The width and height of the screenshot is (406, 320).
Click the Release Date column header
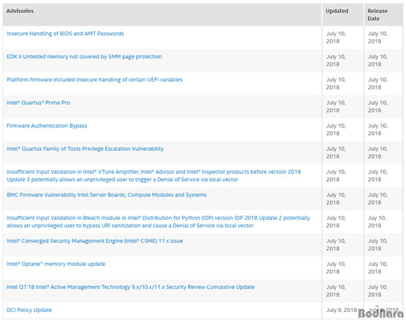pos(378,15)
